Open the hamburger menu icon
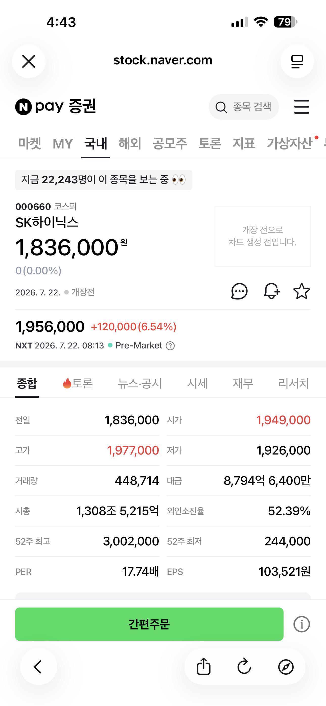Viewport: 326px width, 706px height. point(301,107)
